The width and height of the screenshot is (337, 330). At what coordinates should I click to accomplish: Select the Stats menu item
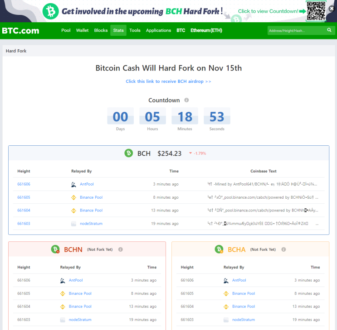(x=118, y=30)
